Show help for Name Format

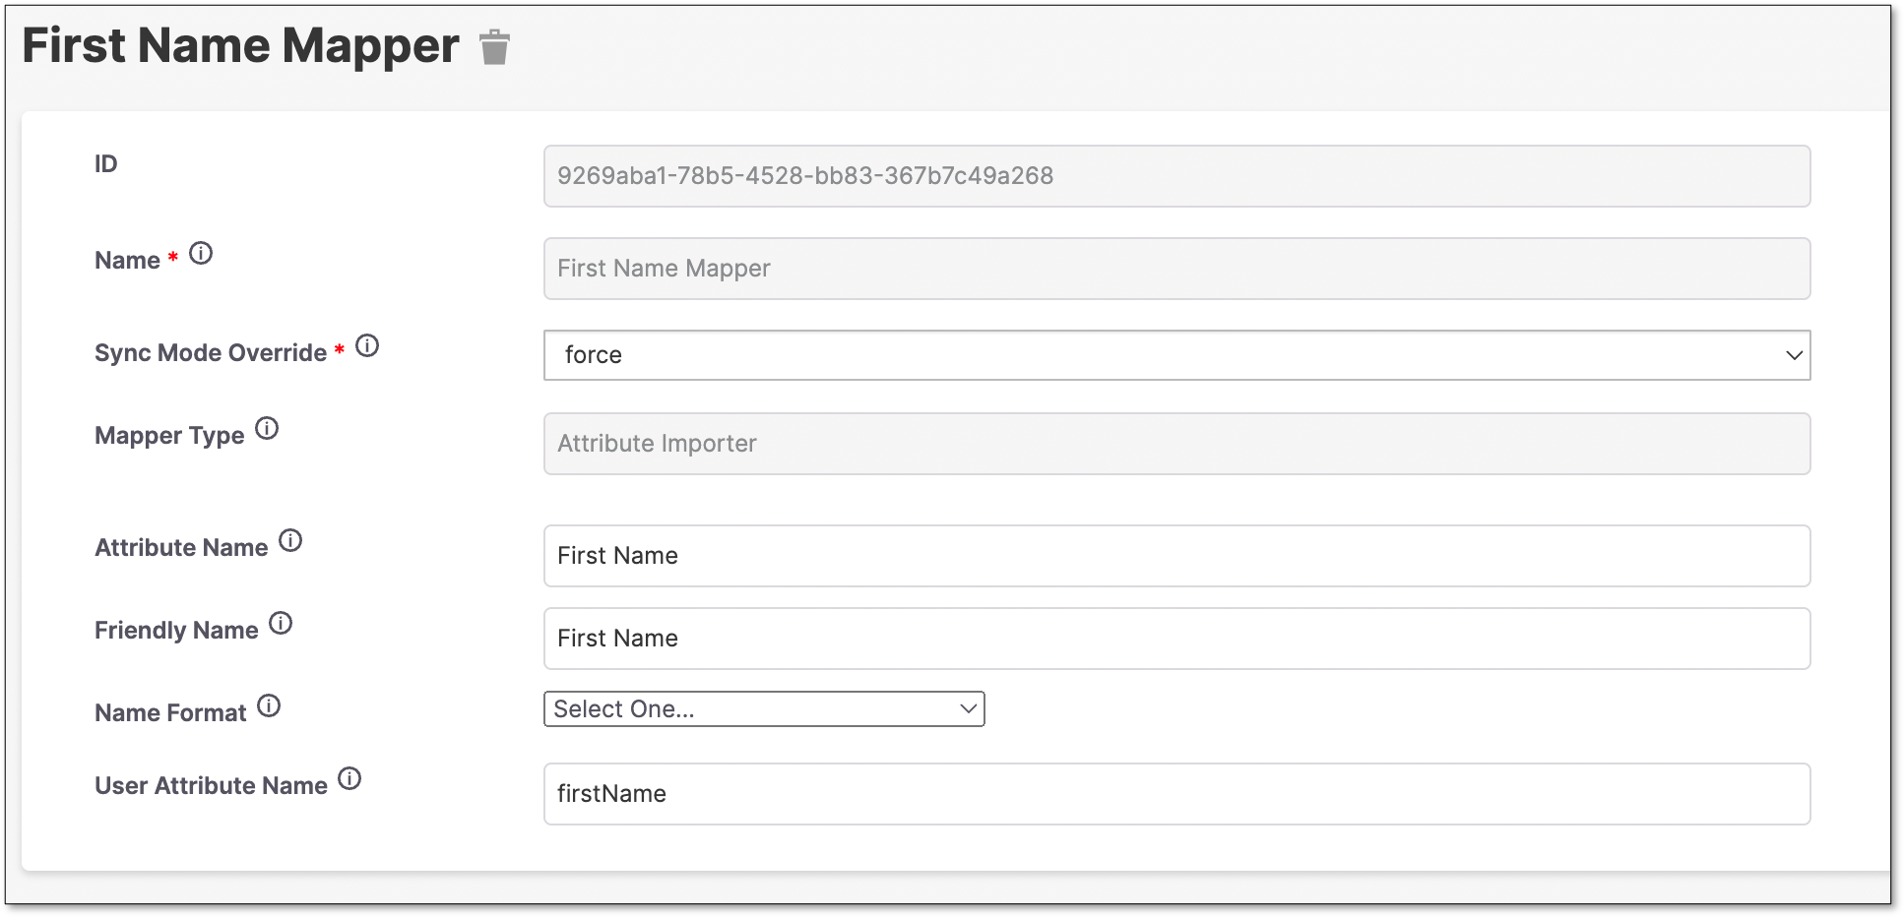pos(269,706)
